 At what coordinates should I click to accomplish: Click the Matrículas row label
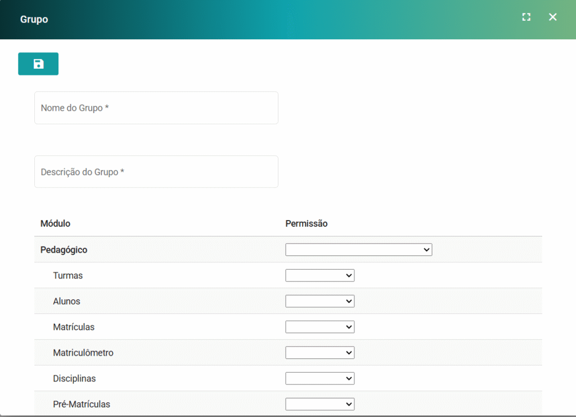73,327
